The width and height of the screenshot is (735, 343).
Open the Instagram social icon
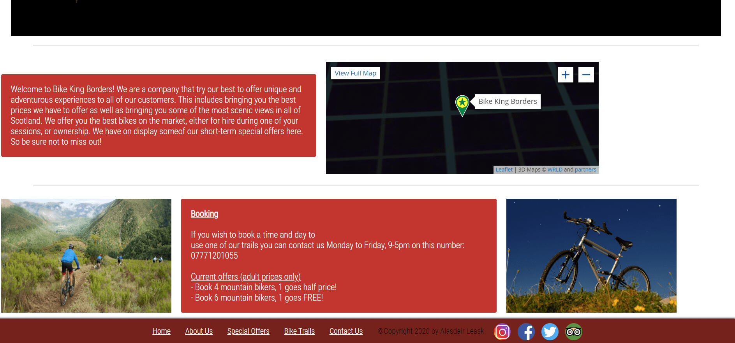502,332
